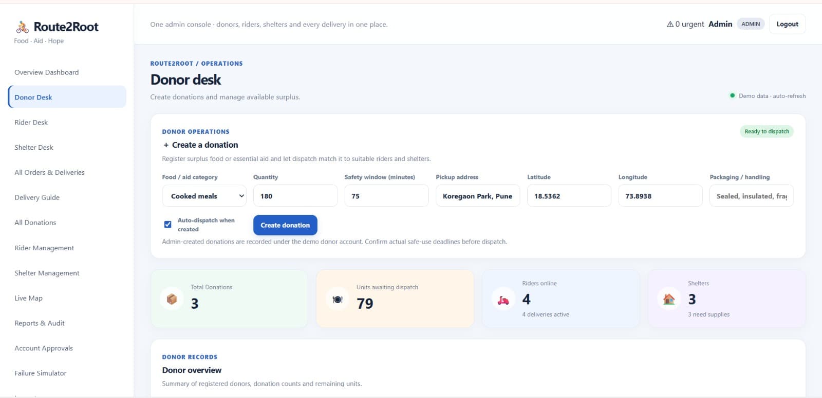
Task: Click the Pickup address field
Action: (x=478, y=196)
